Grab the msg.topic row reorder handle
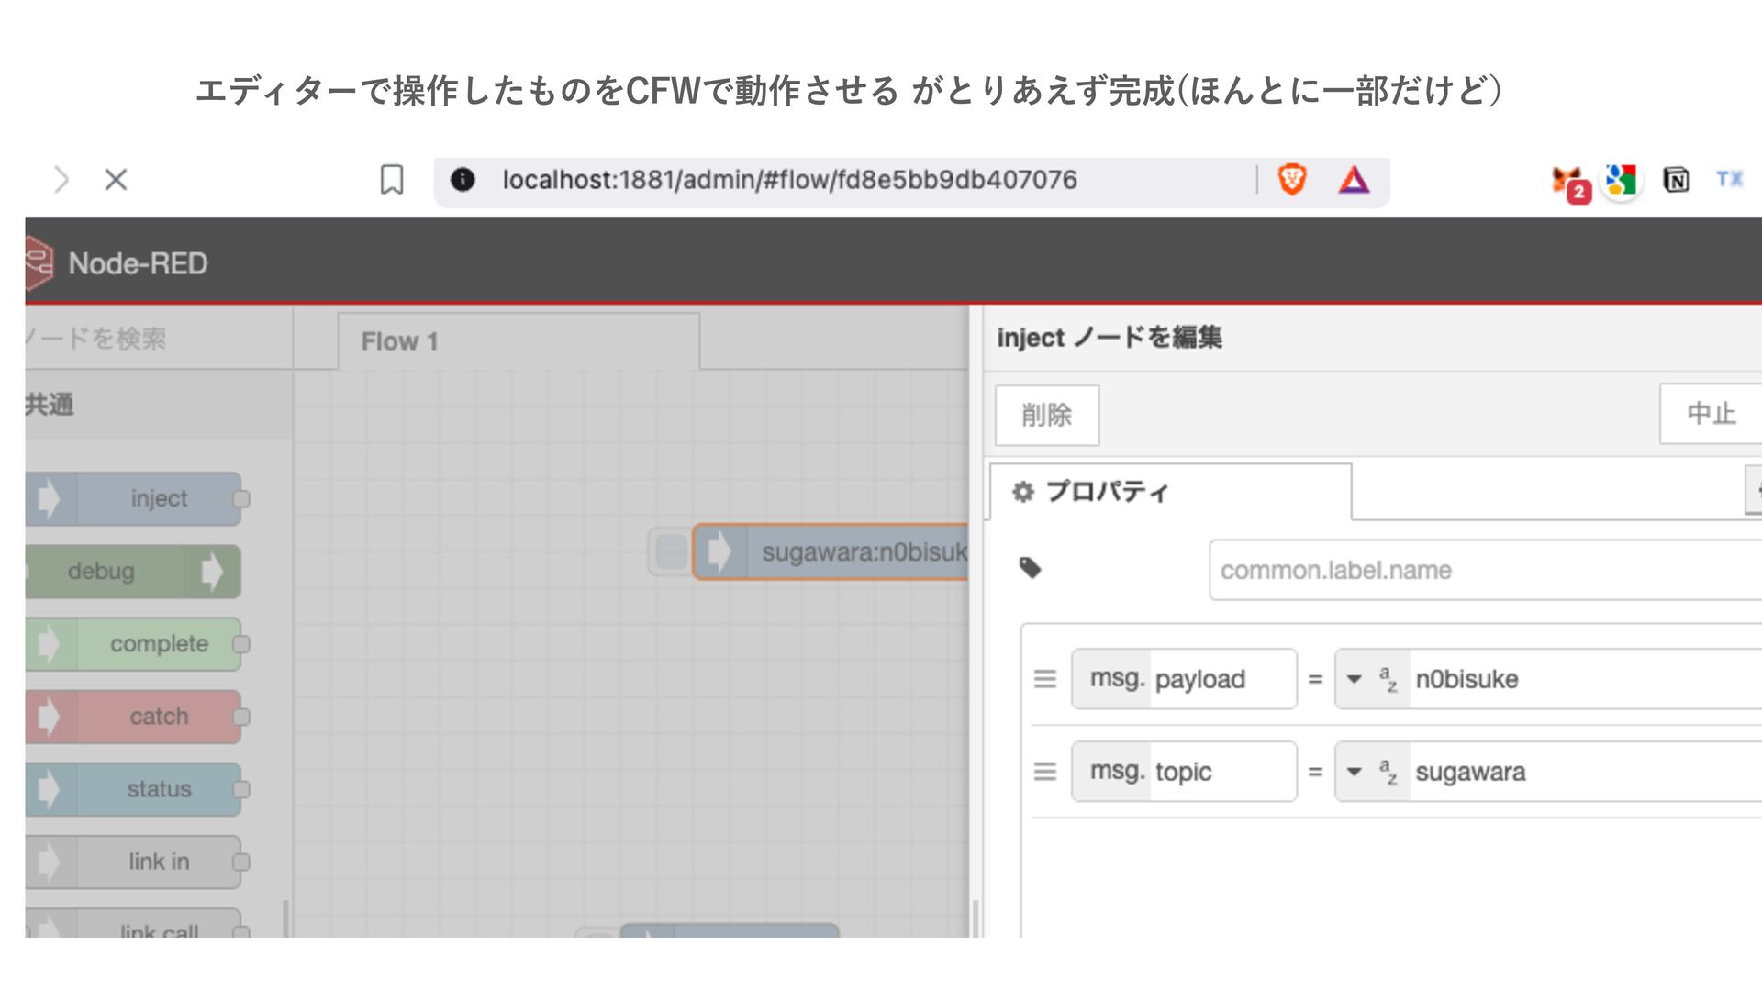This screenshot has height=991, width=1762. [x=1045, y=772]
